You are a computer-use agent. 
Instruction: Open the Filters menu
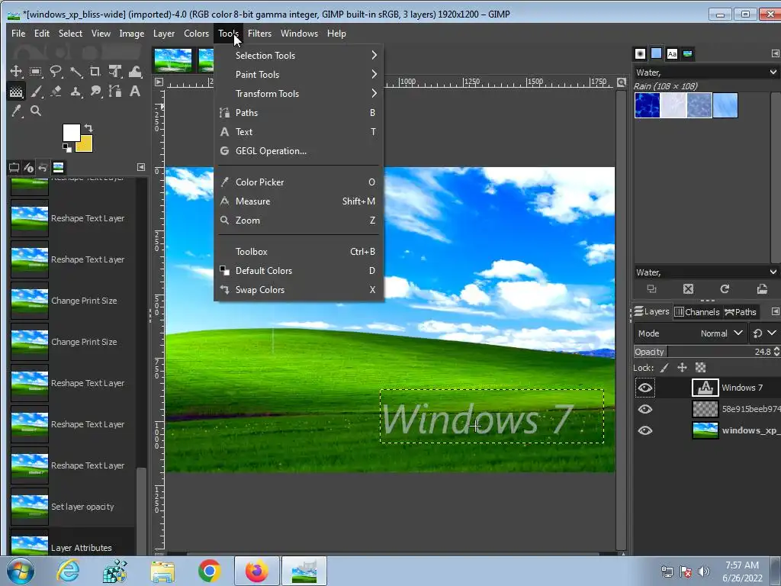coord(259,34)
